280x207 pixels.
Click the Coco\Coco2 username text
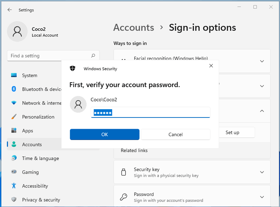(x=104, y=100)
